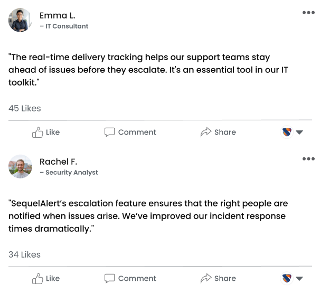Open Rachel F.'s profile picture
The image size is (320, 293).
(20, 166)
